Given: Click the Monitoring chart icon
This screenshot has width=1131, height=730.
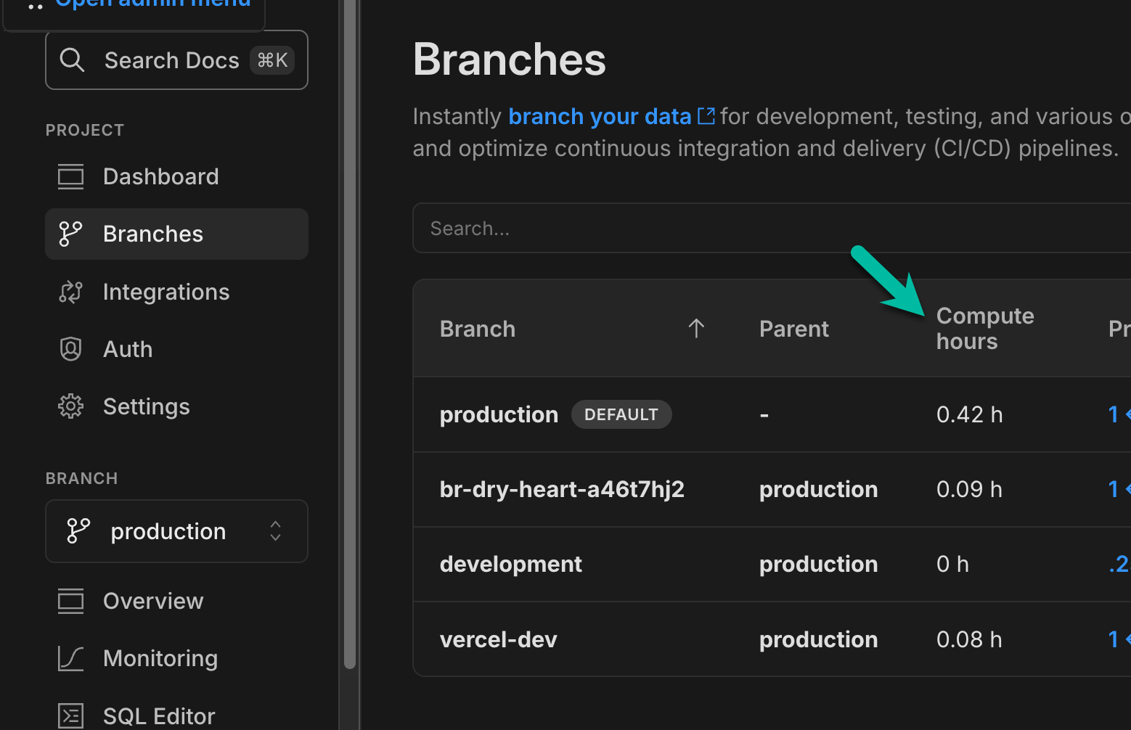Looking at the screenshot, I should [70, 658].
